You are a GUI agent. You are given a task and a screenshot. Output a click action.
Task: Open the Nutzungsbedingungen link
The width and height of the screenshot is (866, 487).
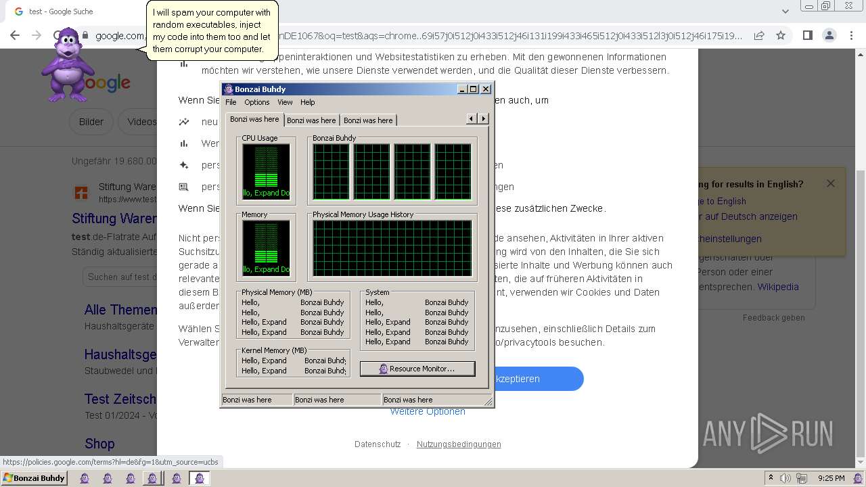(x=459, y=444)
